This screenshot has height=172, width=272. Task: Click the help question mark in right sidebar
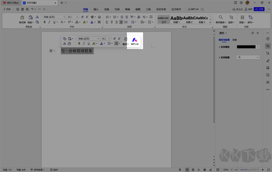tap(268, 39)
